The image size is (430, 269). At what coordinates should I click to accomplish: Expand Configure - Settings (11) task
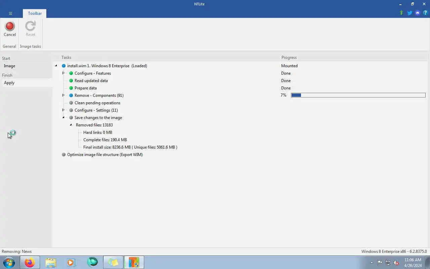pyautogui.click(x=63, y=110)
